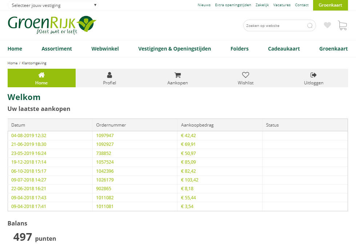
Task: Open the order dated 09-07-2018 14:27
Action: (29, 180)
